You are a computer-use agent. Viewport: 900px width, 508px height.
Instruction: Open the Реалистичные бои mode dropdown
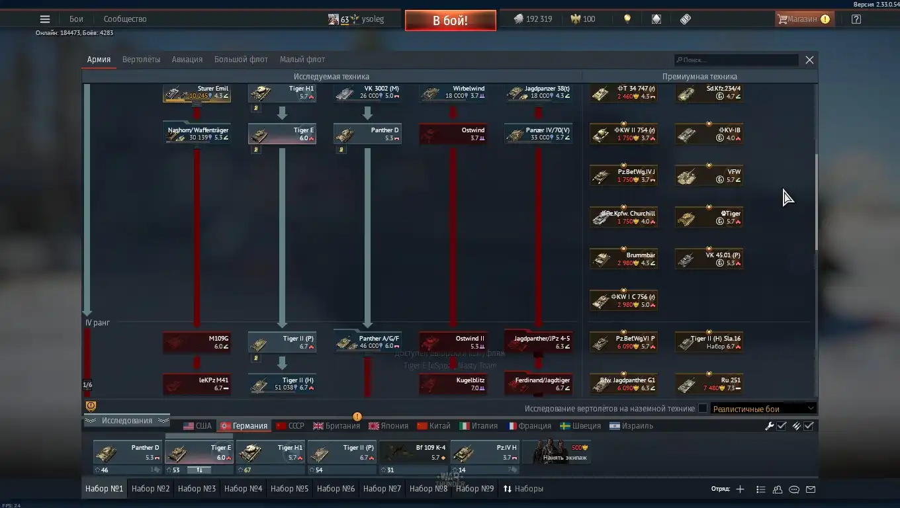763,408
